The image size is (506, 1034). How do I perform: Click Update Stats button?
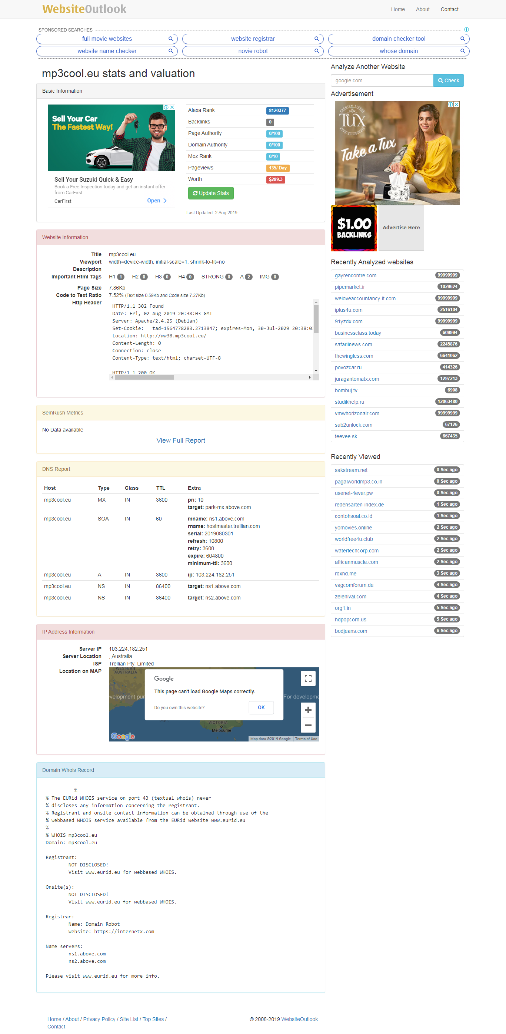(211, 193)
